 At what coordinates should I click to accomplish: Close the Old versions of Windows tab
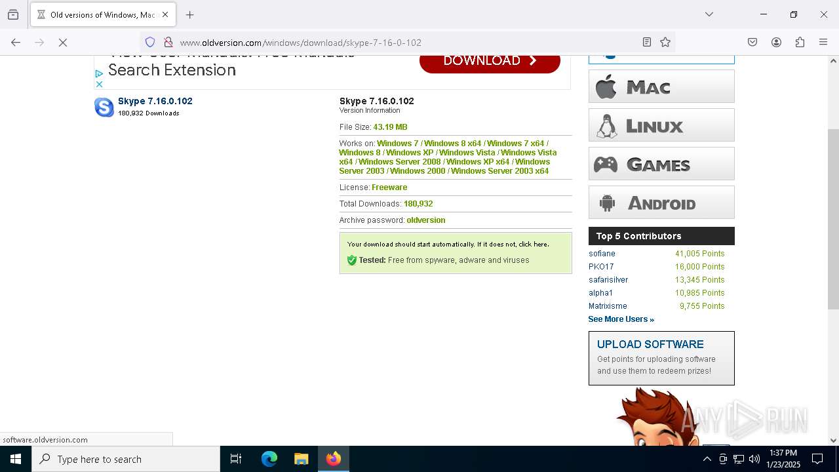tap(165, 14)
